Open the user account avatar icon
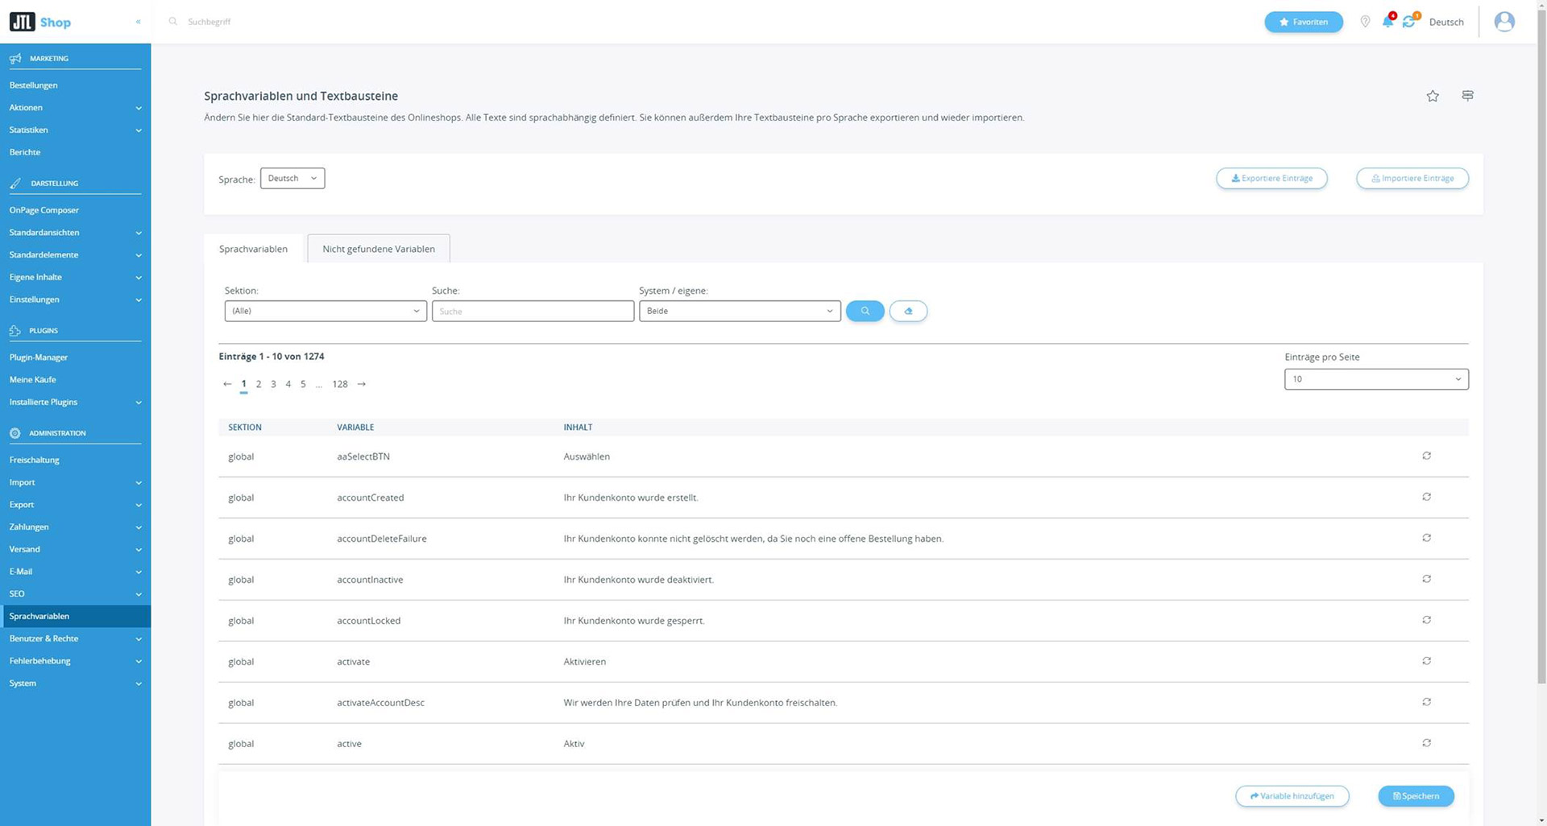The image size is (1547, 826). 1503,22
